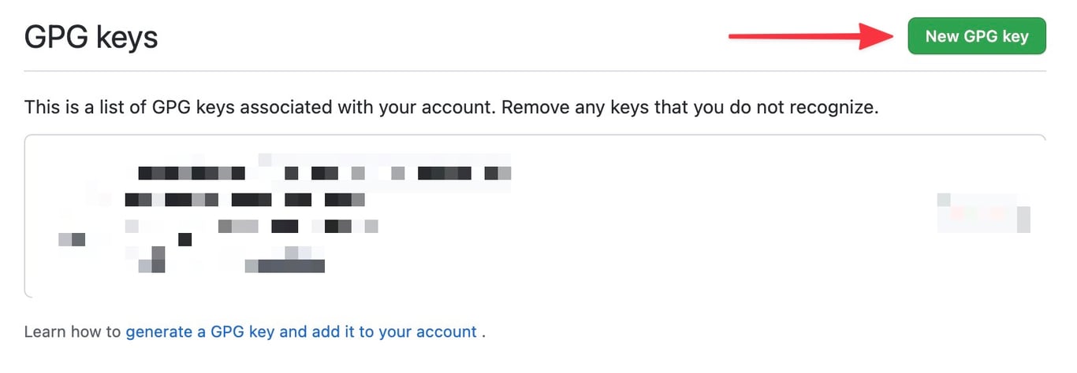Click the description text about GPG keys list
The image size is (1077, 373).
click(x=451, y=107)
